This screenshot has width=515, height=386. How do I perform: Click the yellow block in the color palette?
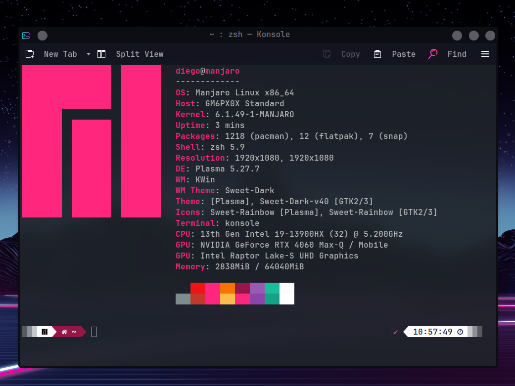point(228,299)
